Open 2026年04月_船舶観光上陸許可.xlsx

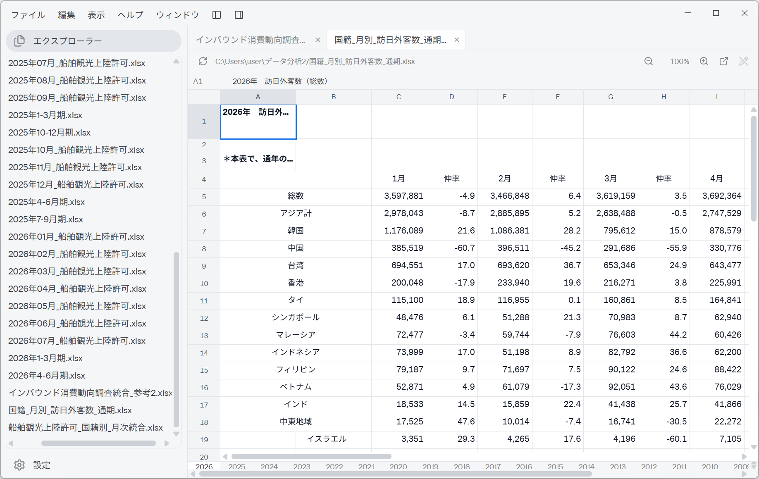tap(77, 289)
